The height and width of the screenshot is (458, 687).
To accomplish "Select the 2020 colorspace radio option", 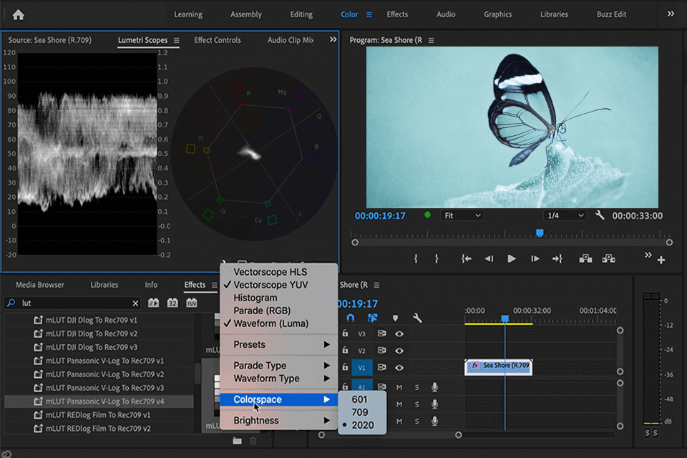I will tap(362, 424).
